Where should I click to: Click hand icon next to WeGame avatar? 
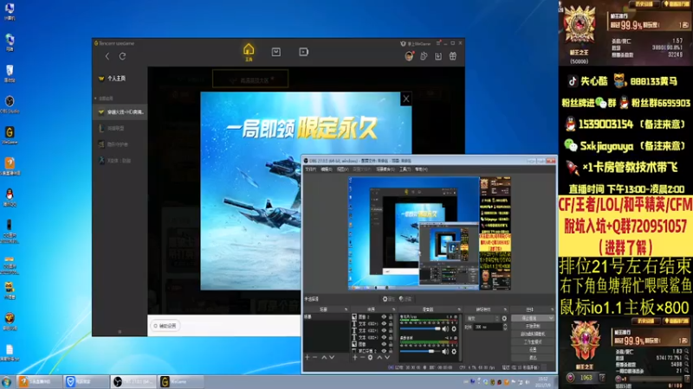pos(424,56)
